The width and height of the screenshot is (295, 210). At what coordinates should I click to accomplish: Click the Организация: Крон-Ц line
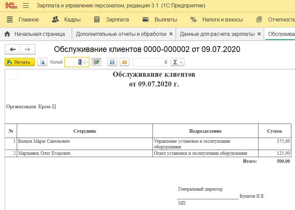coord(31,107)
